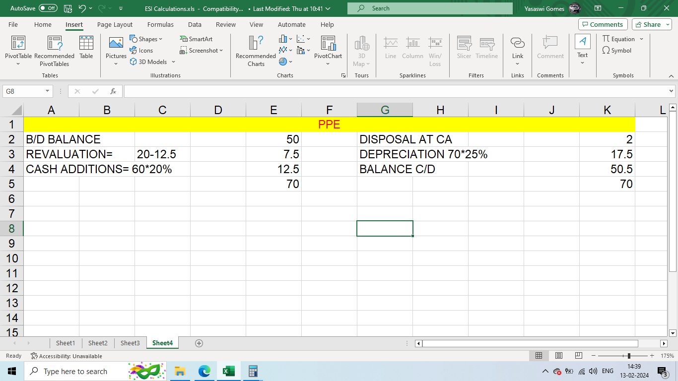678x381 pixels.
Task: Open the Comments pane button
Action: (603, 24)
